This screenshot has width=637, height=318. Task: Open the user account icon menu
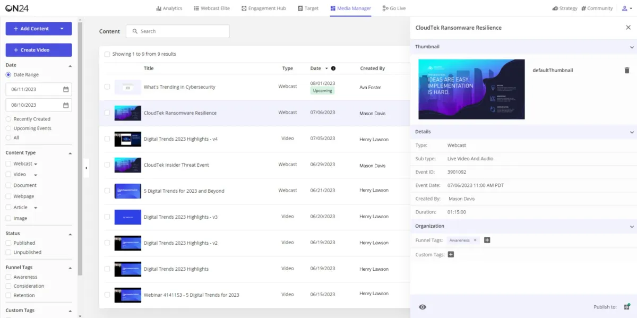coord(624,8)
